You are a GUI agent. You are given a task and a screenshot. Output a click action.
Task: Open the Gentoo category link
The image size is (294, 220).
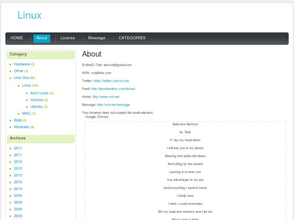[x=36, y=100]
